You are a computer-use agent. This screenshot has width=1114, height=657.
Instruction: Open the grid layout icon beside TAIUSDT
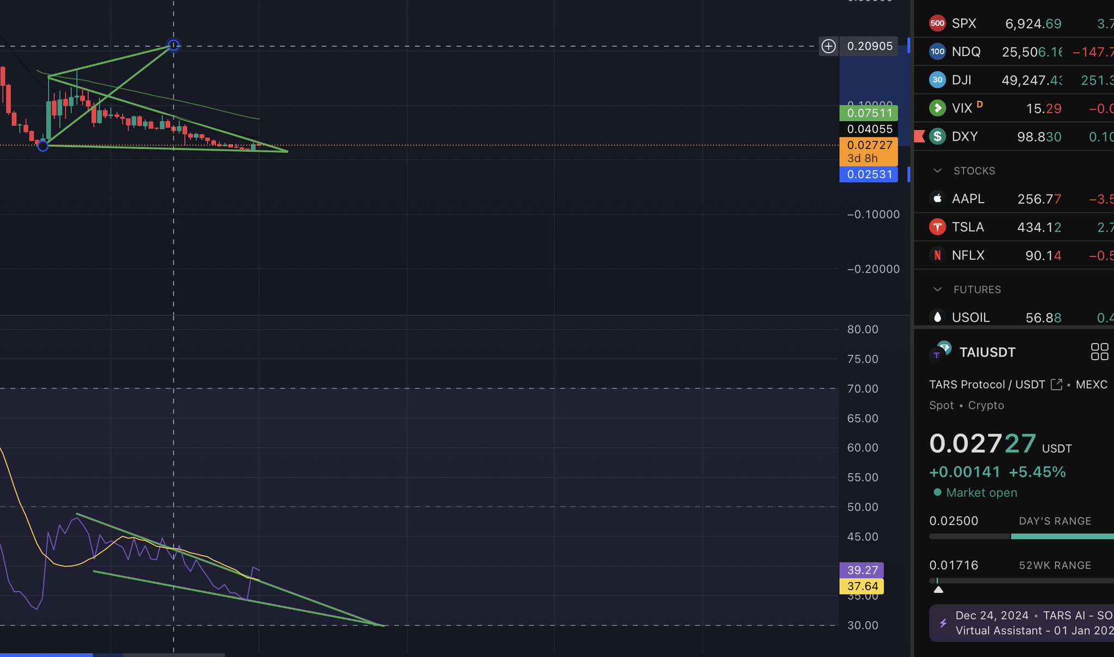[1099, 352]
